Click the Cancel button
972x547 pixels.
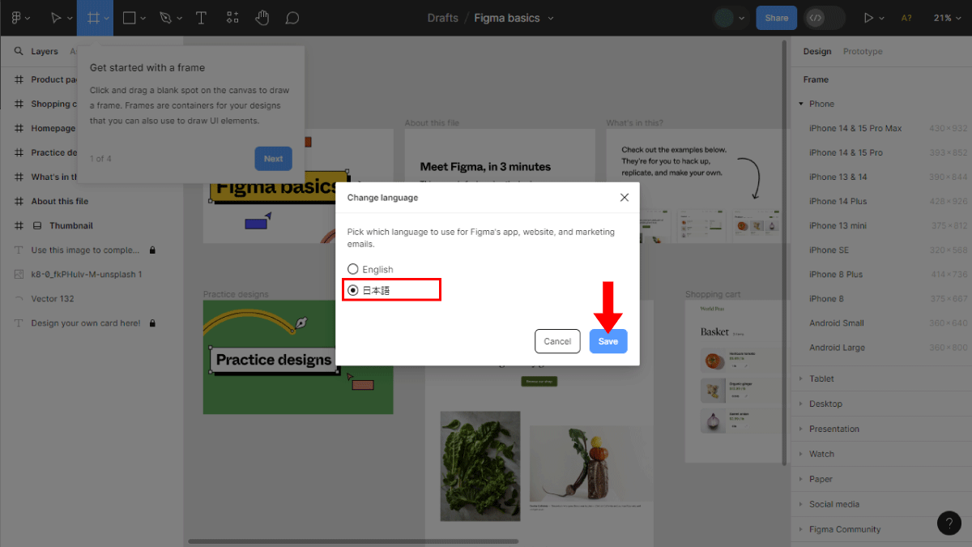point(557,341)
